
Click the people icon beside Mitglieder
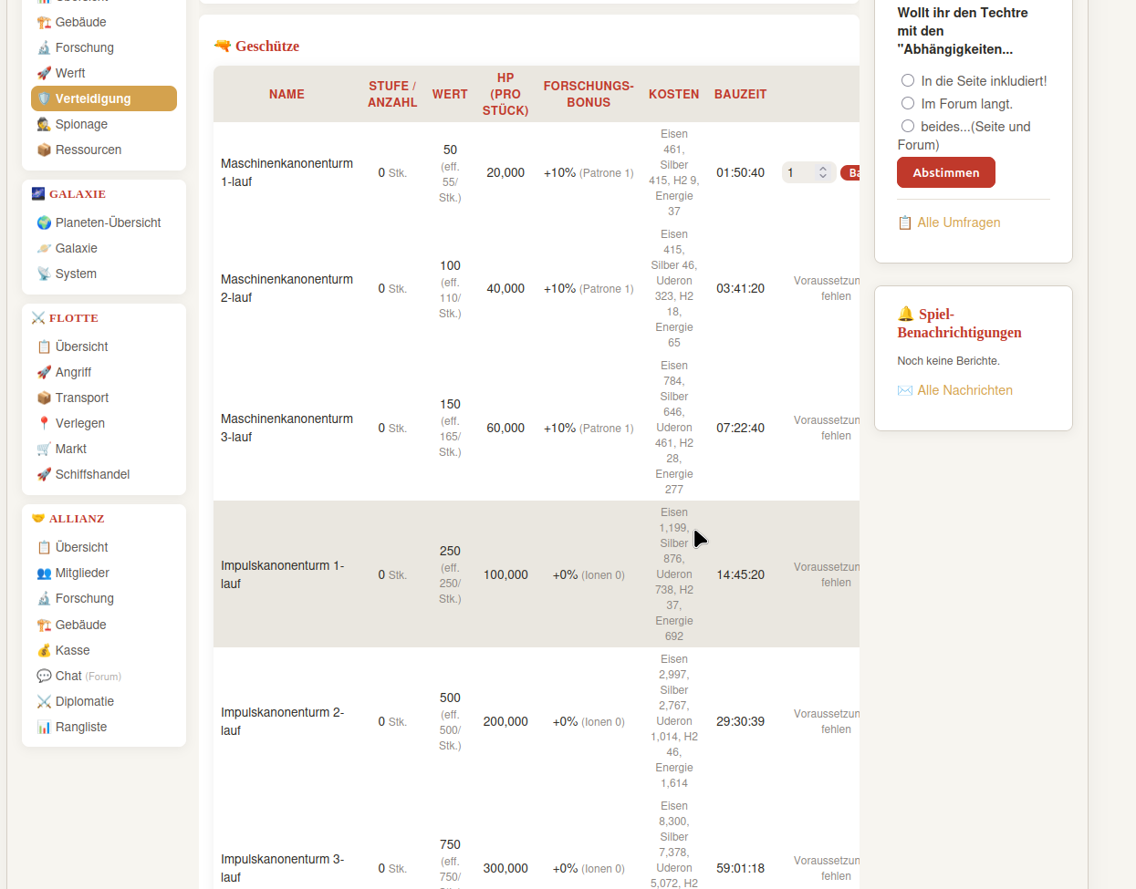(44, 573)
